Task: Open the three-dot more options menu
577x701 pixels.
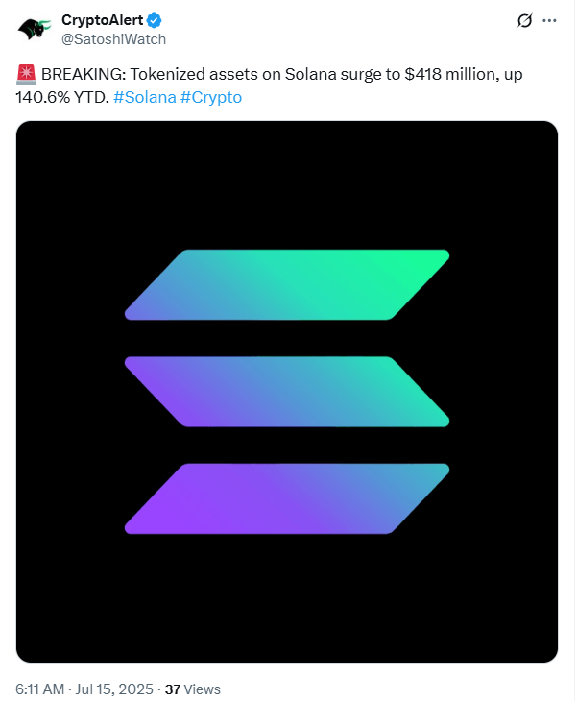Action: point(549,20)
